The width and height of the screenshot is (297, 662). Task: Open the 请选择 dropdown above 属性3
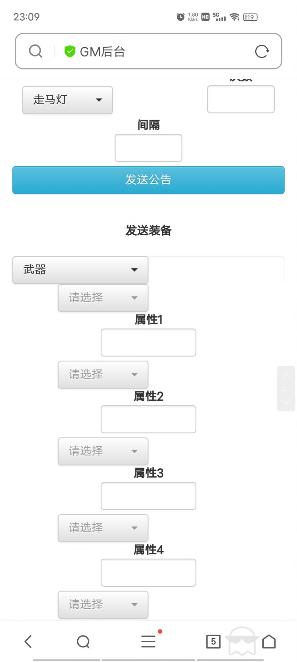click(103, 452)
